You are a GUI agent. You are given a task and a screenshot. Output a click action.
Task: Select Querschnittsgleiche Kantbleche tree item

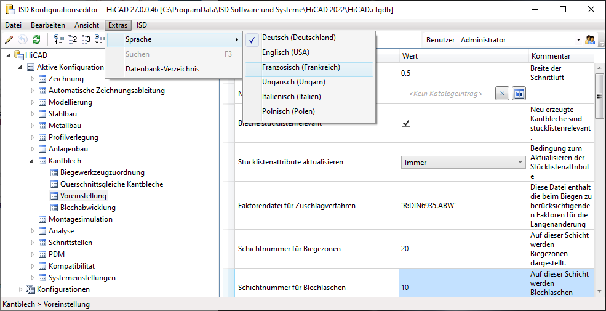pos(112,184)
